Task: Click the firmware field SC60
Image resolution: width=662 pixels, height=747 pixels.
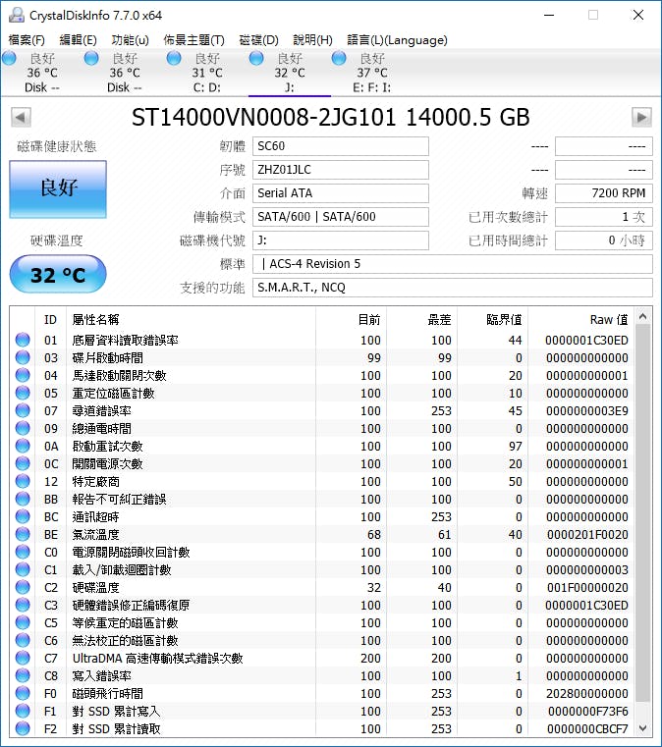Action: coord(340,146)
